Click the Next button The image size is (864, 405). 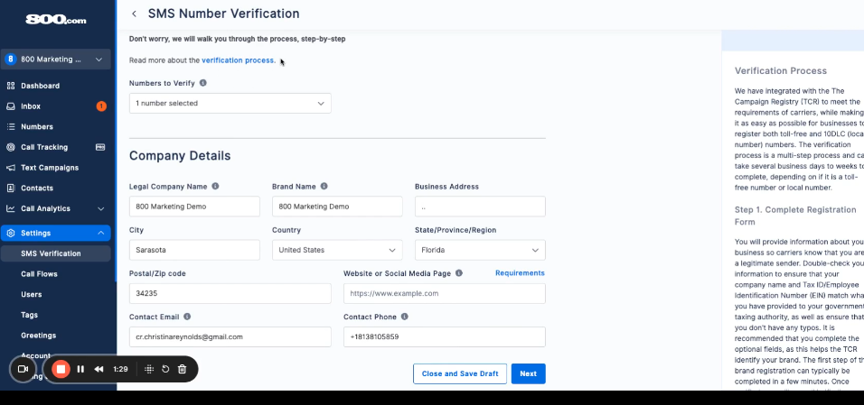pos(529,373)
